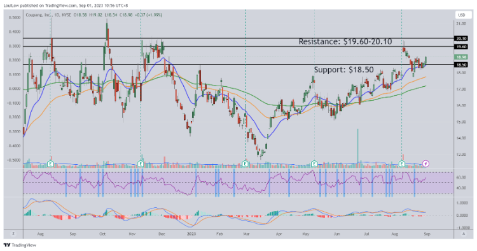Click the "C18.98" close value
The width and height of the screenshot is (477, 251).
[x=126, y=15]
